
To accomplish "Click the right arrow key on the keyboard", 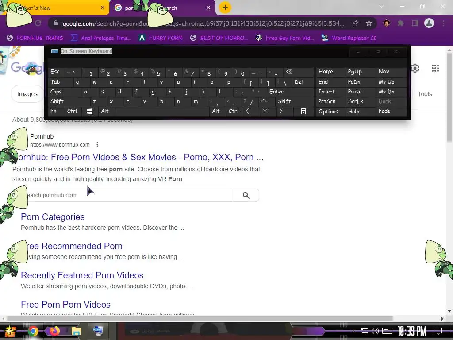I will point(280,111).
